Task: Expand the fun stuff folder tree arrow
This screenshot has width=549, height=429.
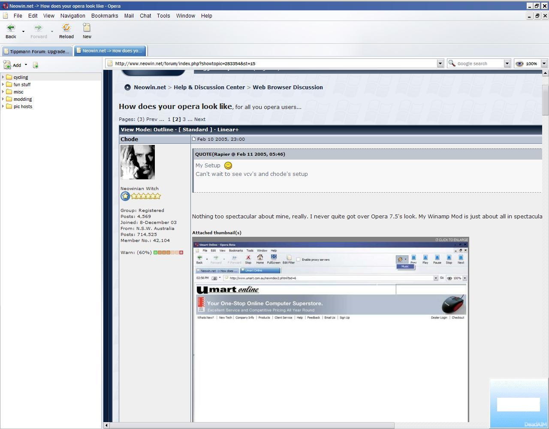Action: (x=3, y=85)
